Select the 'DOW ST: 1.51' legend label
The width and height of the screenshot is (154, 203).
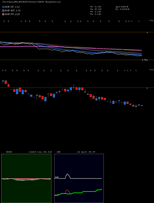click(12, 7)
